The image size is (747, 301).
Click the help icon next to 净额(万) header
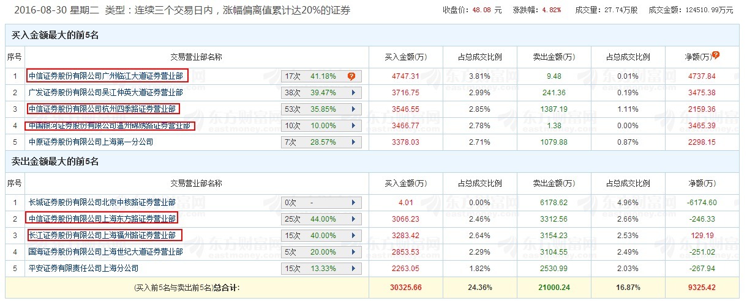716,55
